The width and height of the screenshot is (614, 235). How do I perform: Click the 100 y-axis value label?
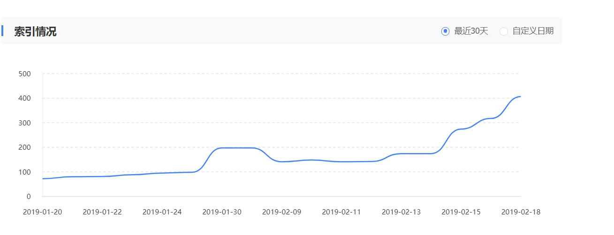[25, 172]
